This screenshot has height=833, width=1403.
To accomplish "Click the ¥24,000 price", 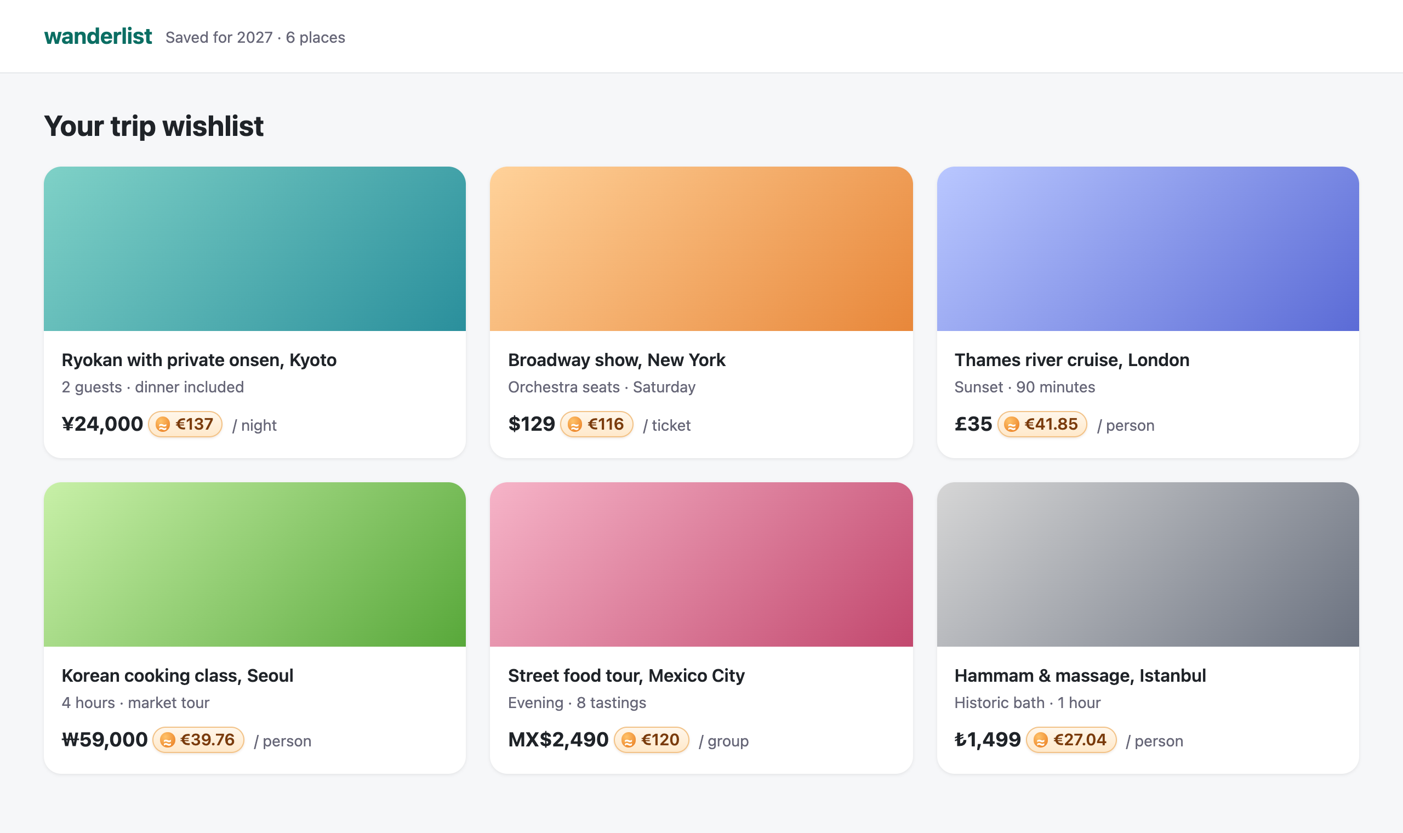I will [102, 424].
